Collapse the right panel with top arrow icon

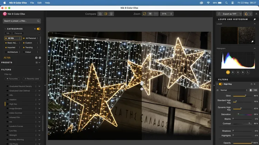point(256,14)
